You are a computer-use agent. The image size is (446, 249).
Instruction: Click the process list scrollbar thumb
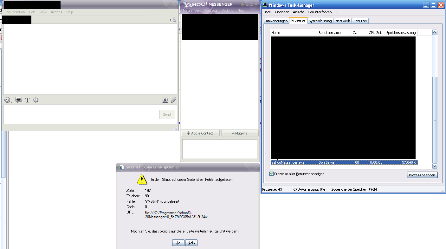(435, 120)
